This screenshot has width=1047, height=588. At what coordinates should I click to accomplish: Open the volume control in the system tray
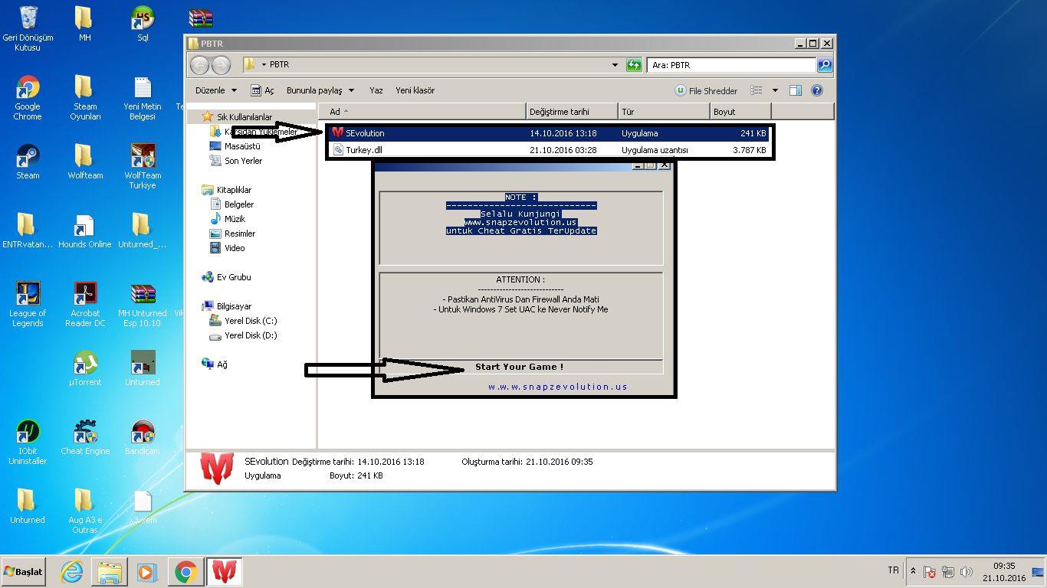point(966,572)
